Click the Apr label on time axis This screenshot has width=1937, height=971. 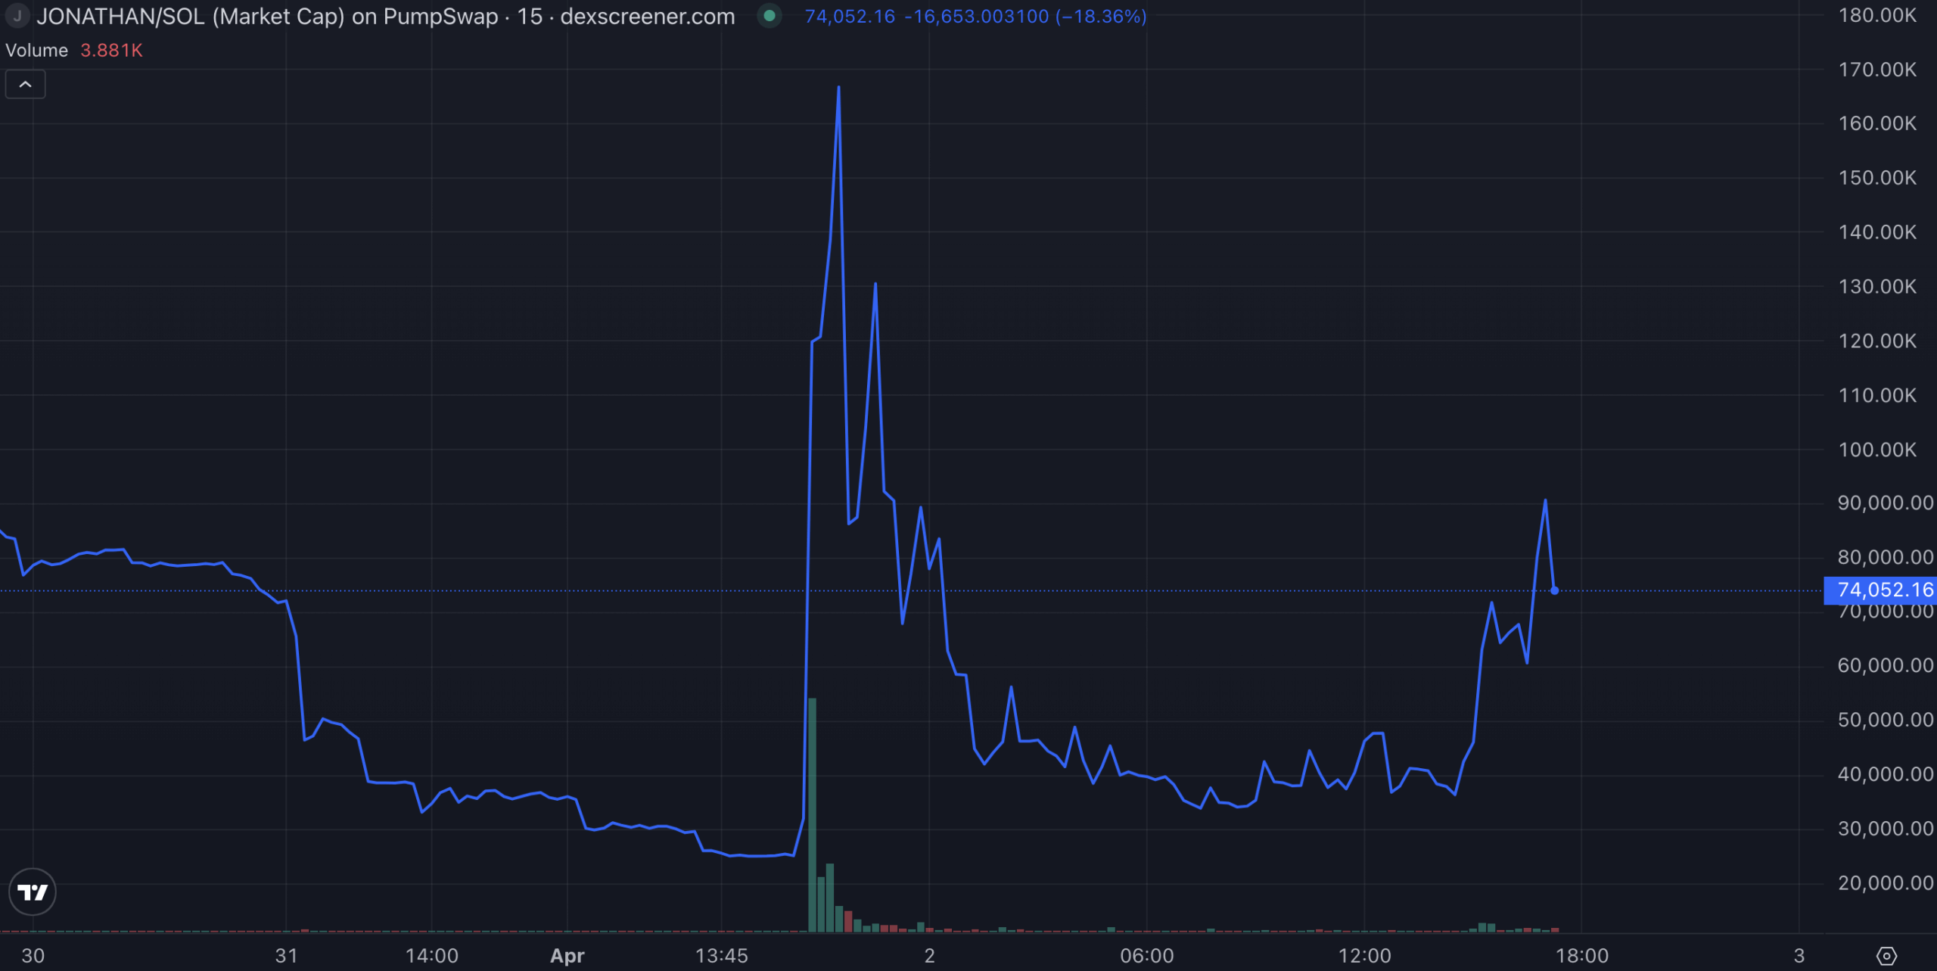coord(567,956)
